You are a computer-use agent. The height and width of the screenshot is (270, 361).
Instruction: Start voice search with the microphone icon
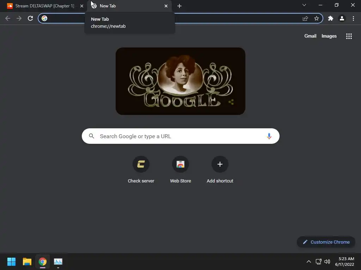pyautogui.click(x=269, y=136)
